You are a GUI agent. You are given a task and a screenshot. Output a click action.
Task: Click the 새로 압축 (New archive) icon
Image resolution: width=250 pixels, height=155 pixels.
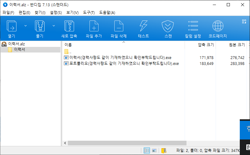[69, 26]
